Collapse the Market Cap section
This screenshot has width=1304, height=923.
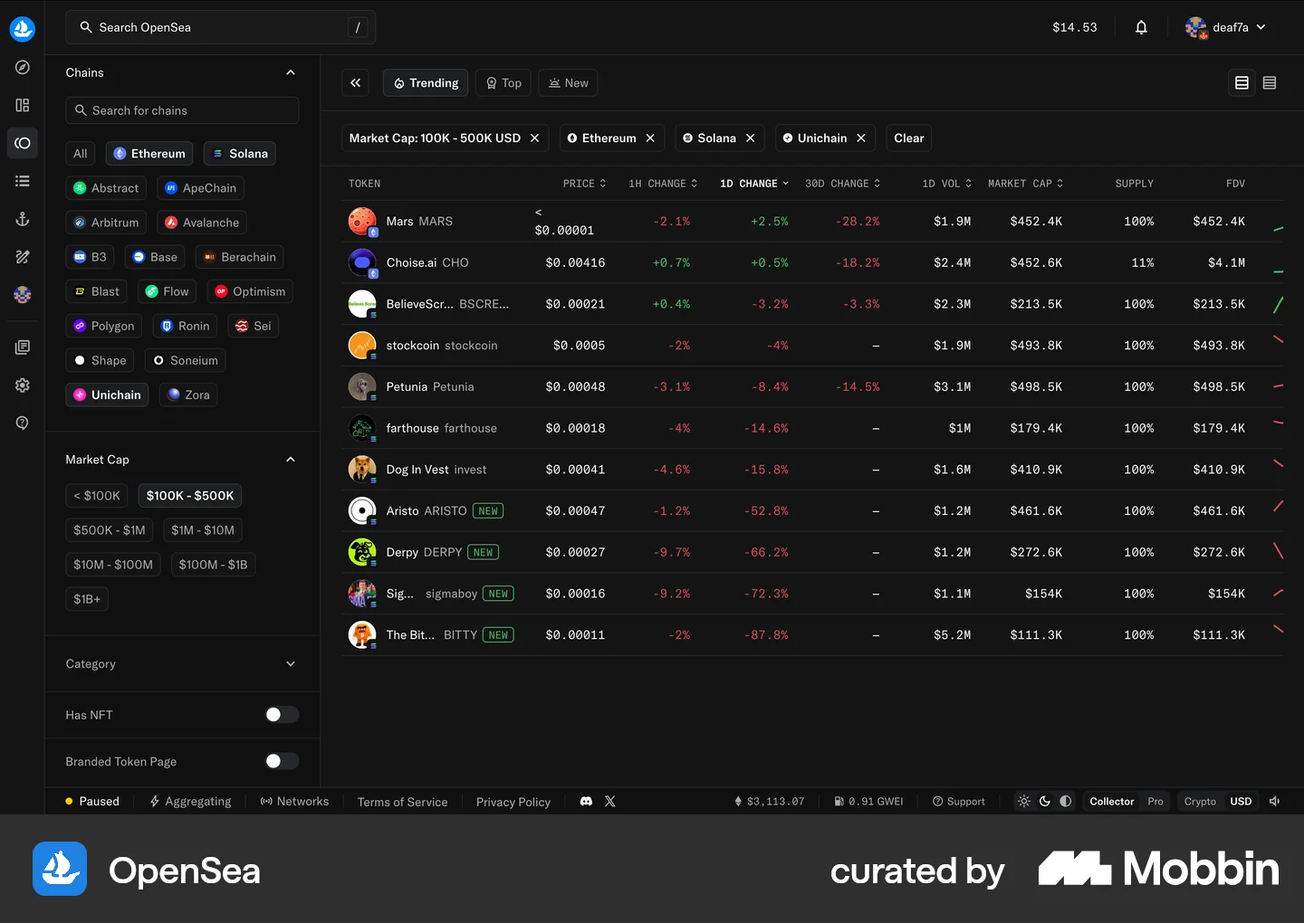pyautogui.click(x=291, y=460)
